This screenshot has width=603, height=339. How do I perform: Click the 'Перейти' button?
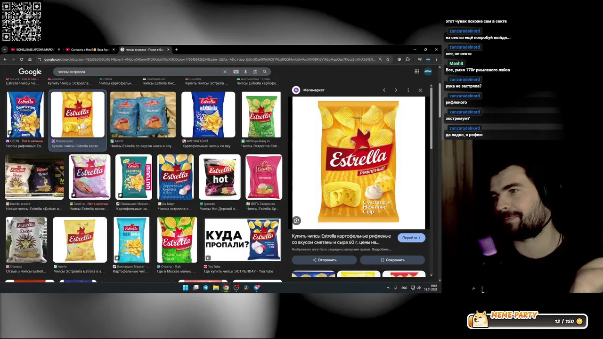point(411,238)
